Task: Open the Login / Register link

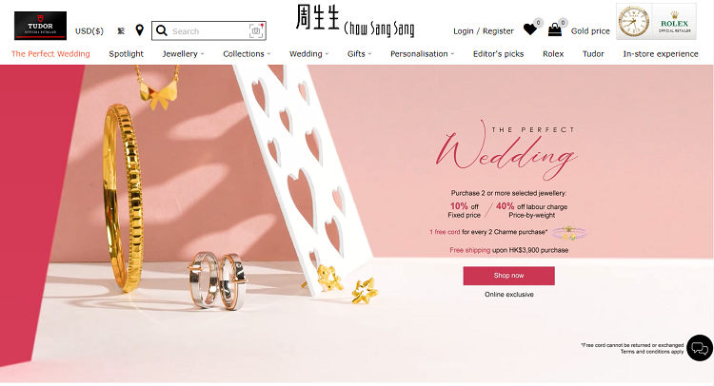Action: [483, 31]
